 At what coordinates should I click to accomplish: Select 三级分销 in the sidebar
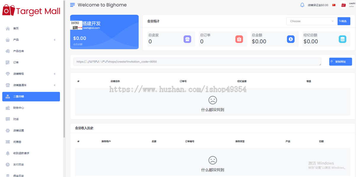[31, 96]
